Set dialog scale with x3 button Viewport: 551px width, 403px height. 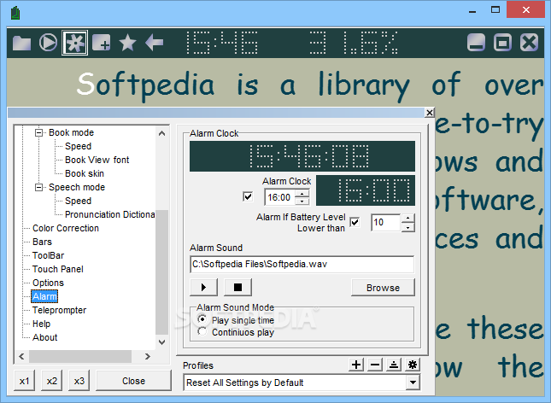79,381
